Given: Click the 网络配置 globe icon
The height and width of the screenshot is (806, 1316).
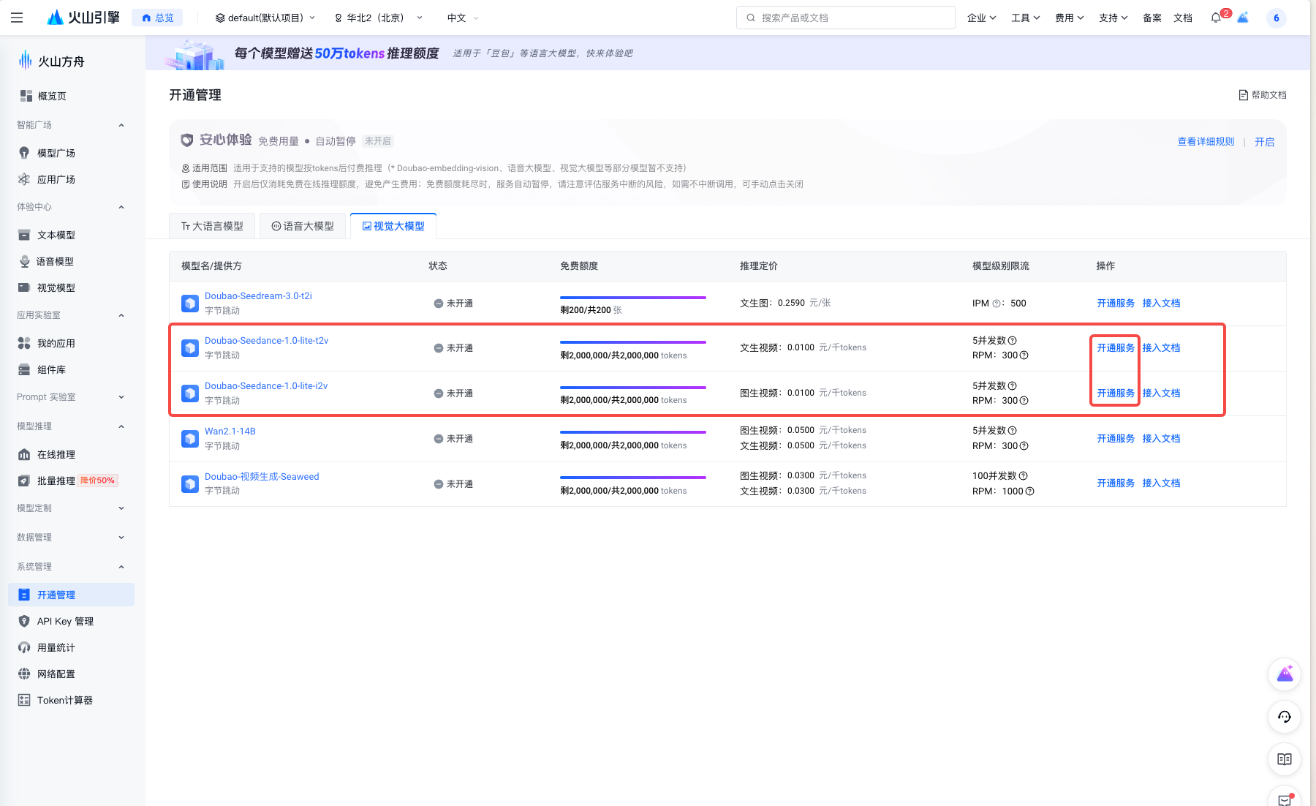Looking at the screenshot, I should point(24,674).
